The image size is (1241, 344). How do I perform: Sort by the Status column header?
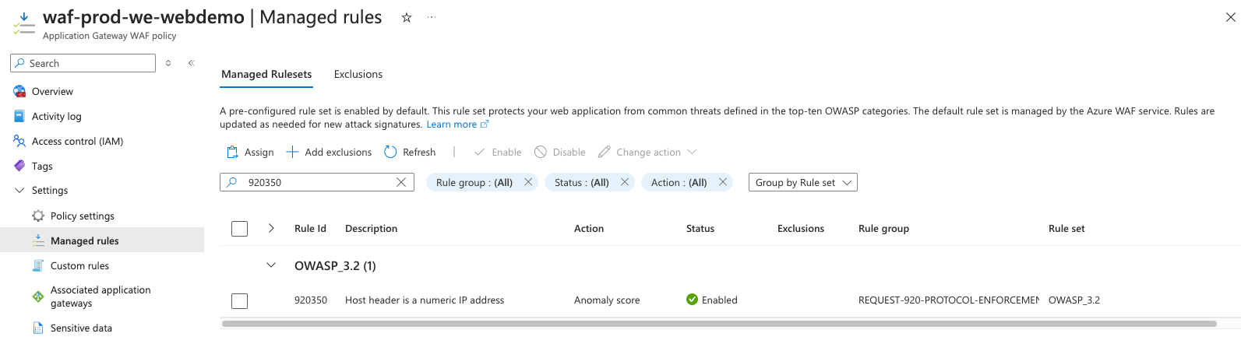coord(700,228)
